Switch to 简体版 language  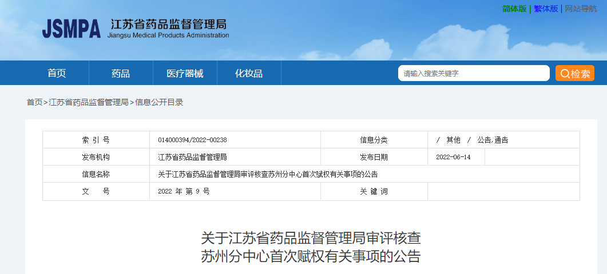[x=514, y=9]
